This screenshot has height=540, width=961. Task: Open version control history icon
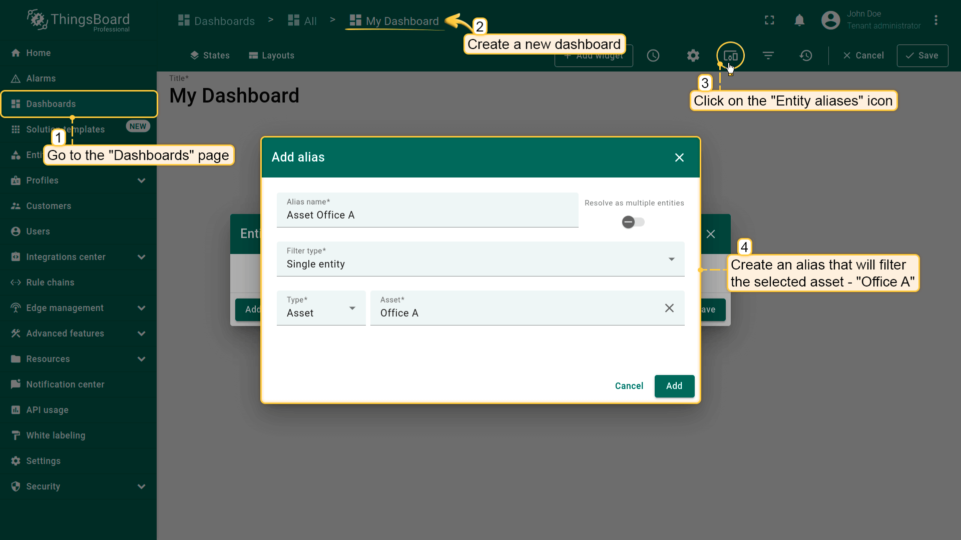click(806, 55)
